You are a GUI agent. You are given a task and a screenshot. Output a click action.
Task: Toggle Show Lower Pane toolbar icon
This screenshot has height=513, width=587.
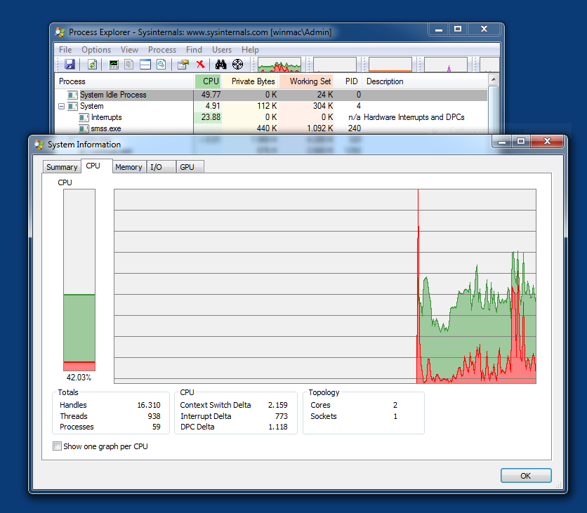tap(145, 65)
